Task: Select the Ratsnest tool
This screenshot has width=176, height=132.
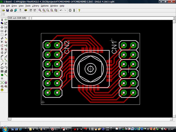Action: point(2,83)
